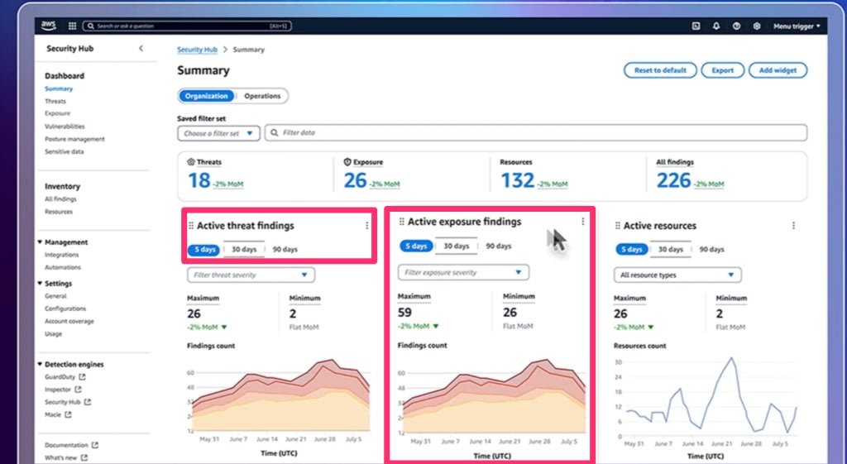The height and width of the screenshot is (464, 847).
Task: Open the services grid menu icon
Action: pyautogui.click(x=73, y=26)
